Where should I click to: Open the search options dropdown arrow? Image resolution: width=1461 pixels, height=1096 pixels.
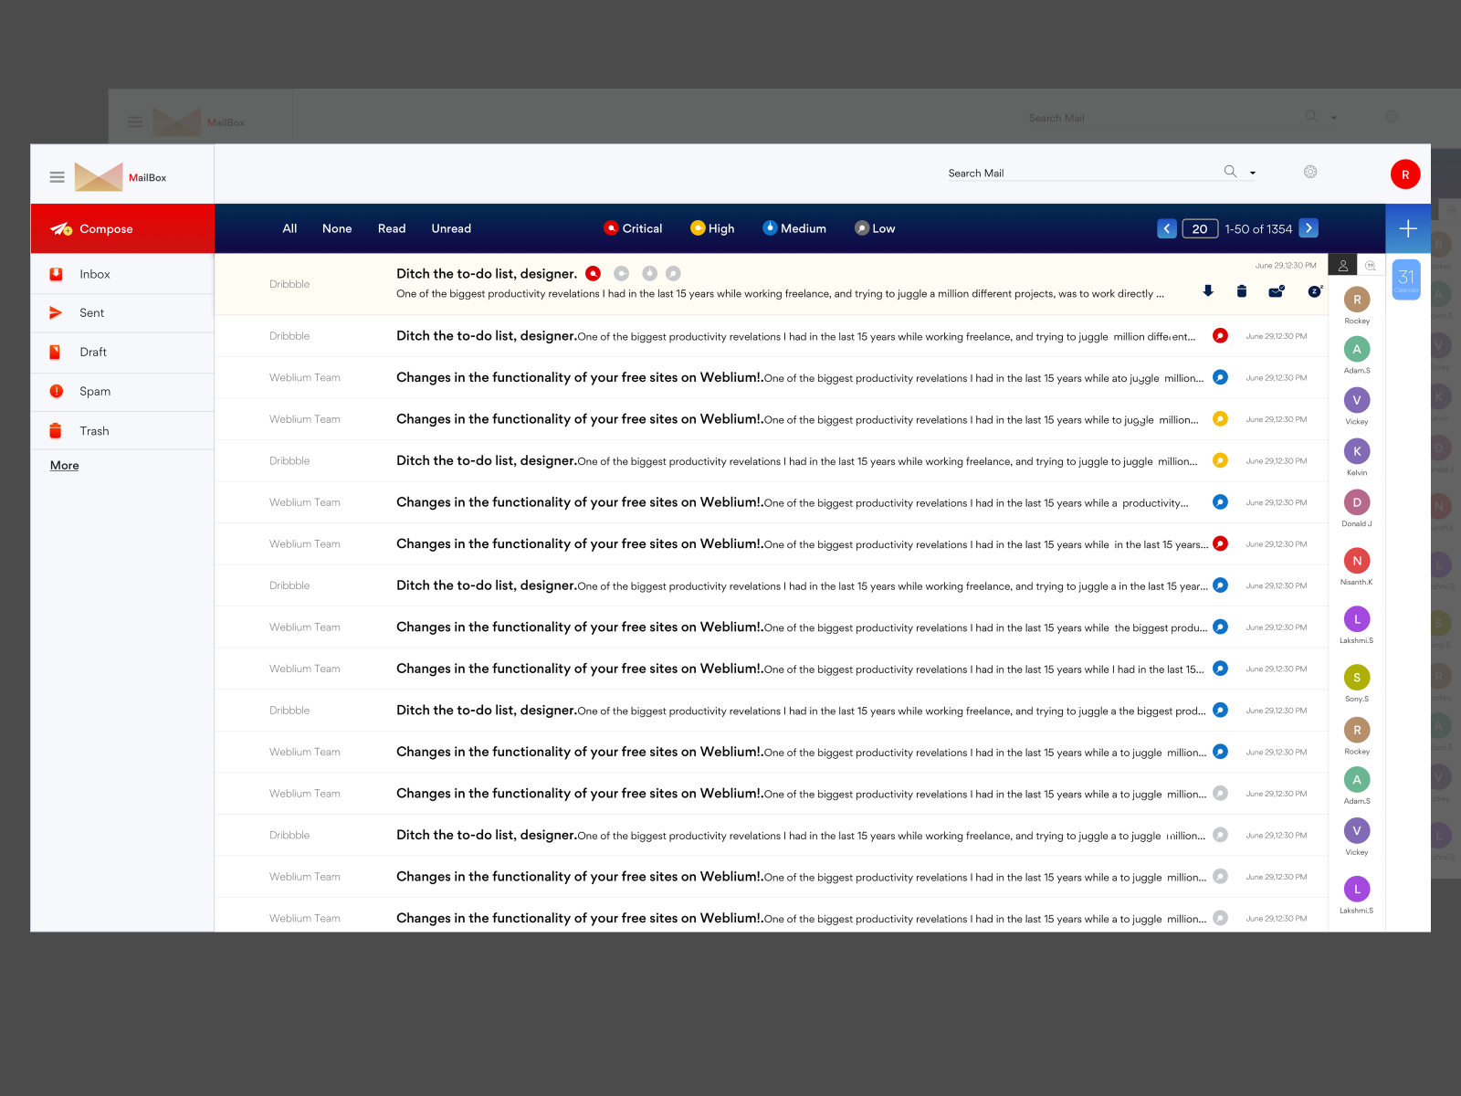click(x=1252, y=172)
